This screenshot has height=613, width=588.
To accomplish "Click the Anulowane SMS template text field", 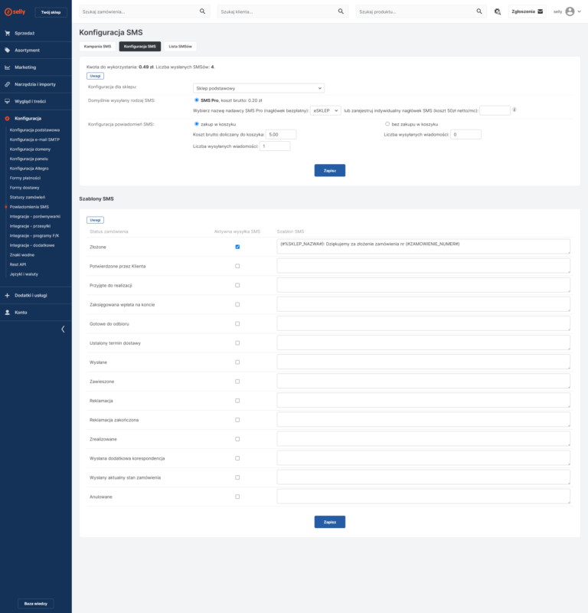I will [423, 497].
